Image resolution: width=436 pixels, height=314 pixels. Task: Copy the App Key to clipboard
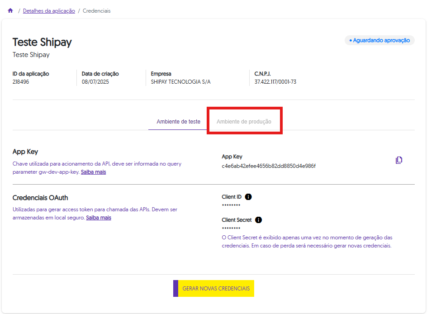pos(399,160)
